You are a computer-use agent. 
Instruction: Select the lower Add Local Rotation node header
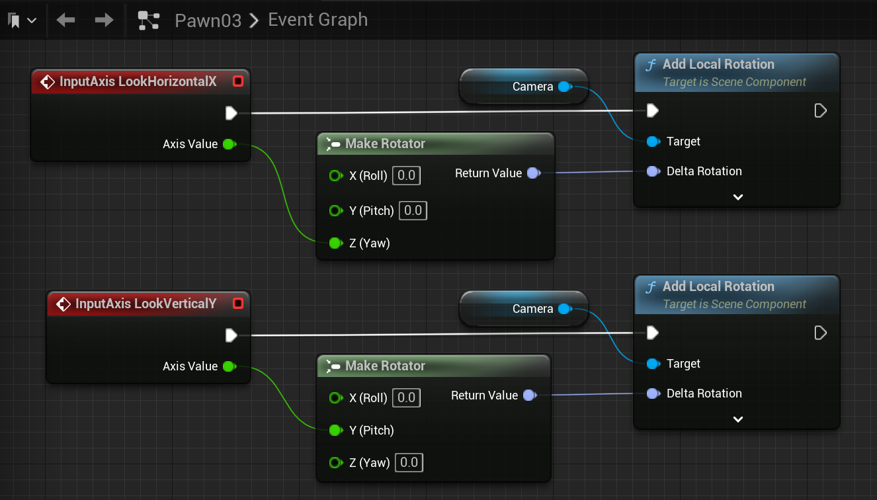[737, 295]
